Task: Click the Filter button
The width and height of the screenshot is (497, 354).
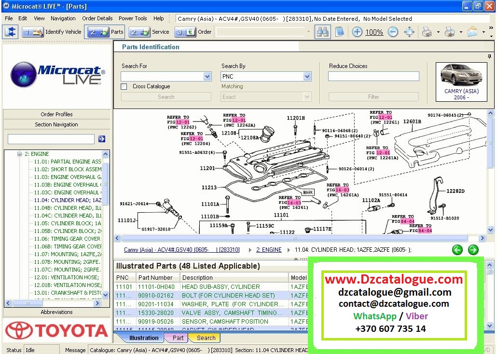Action: pyautogui.click(x=373, y=96)
